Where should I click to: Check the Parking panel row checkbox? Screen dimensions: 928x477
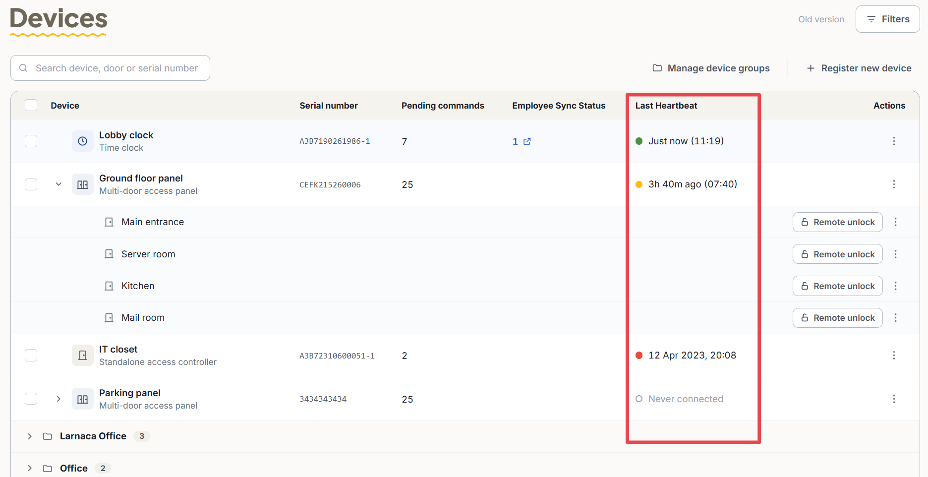coord(31,399)
